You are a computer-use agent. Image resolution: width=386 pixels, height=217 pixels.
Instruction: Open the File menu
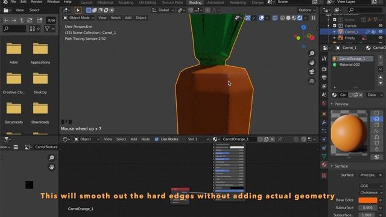click(x=13, y=2)
